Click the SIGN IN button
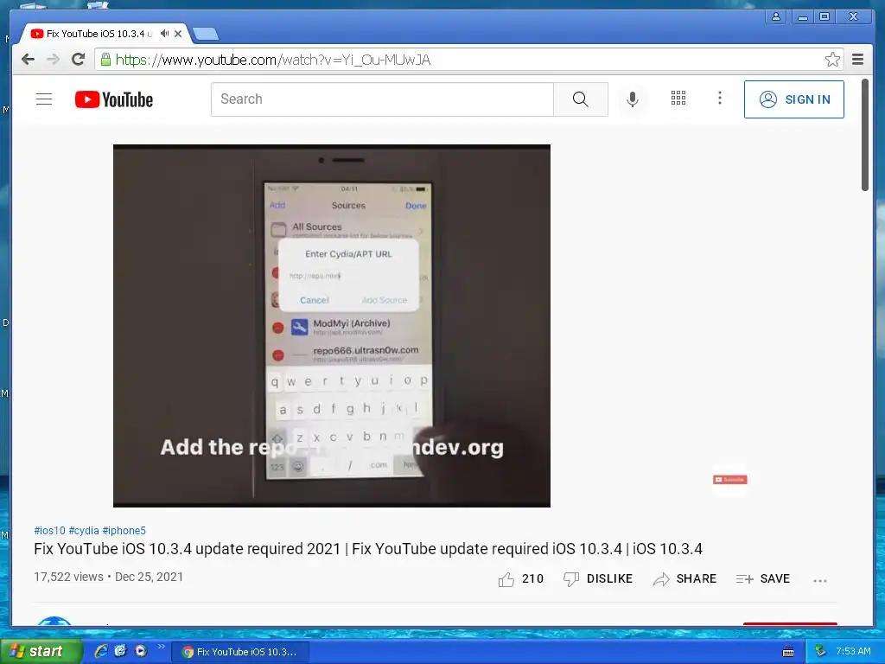 pyautogui.click(x=793, y=99)
